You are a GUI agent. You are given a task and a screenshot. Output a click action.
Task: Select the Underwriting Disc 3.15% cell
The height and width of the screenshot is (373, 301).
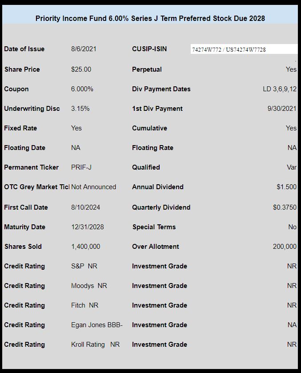pyautogui.click(x=80, y=109)
